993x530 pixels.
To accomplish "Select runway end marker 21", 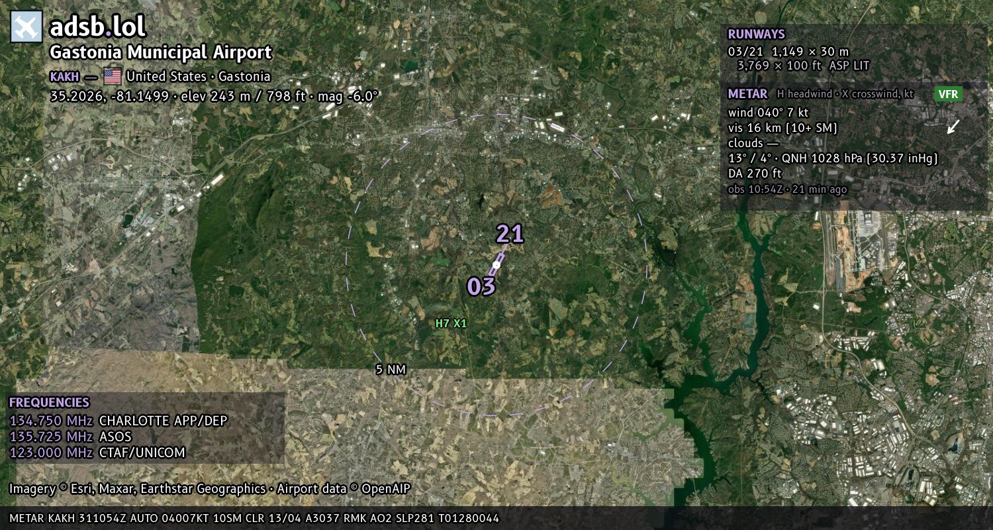I will 510,234.
